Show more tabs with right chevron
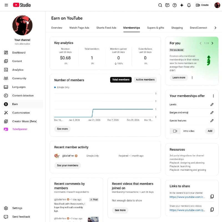 215,28
